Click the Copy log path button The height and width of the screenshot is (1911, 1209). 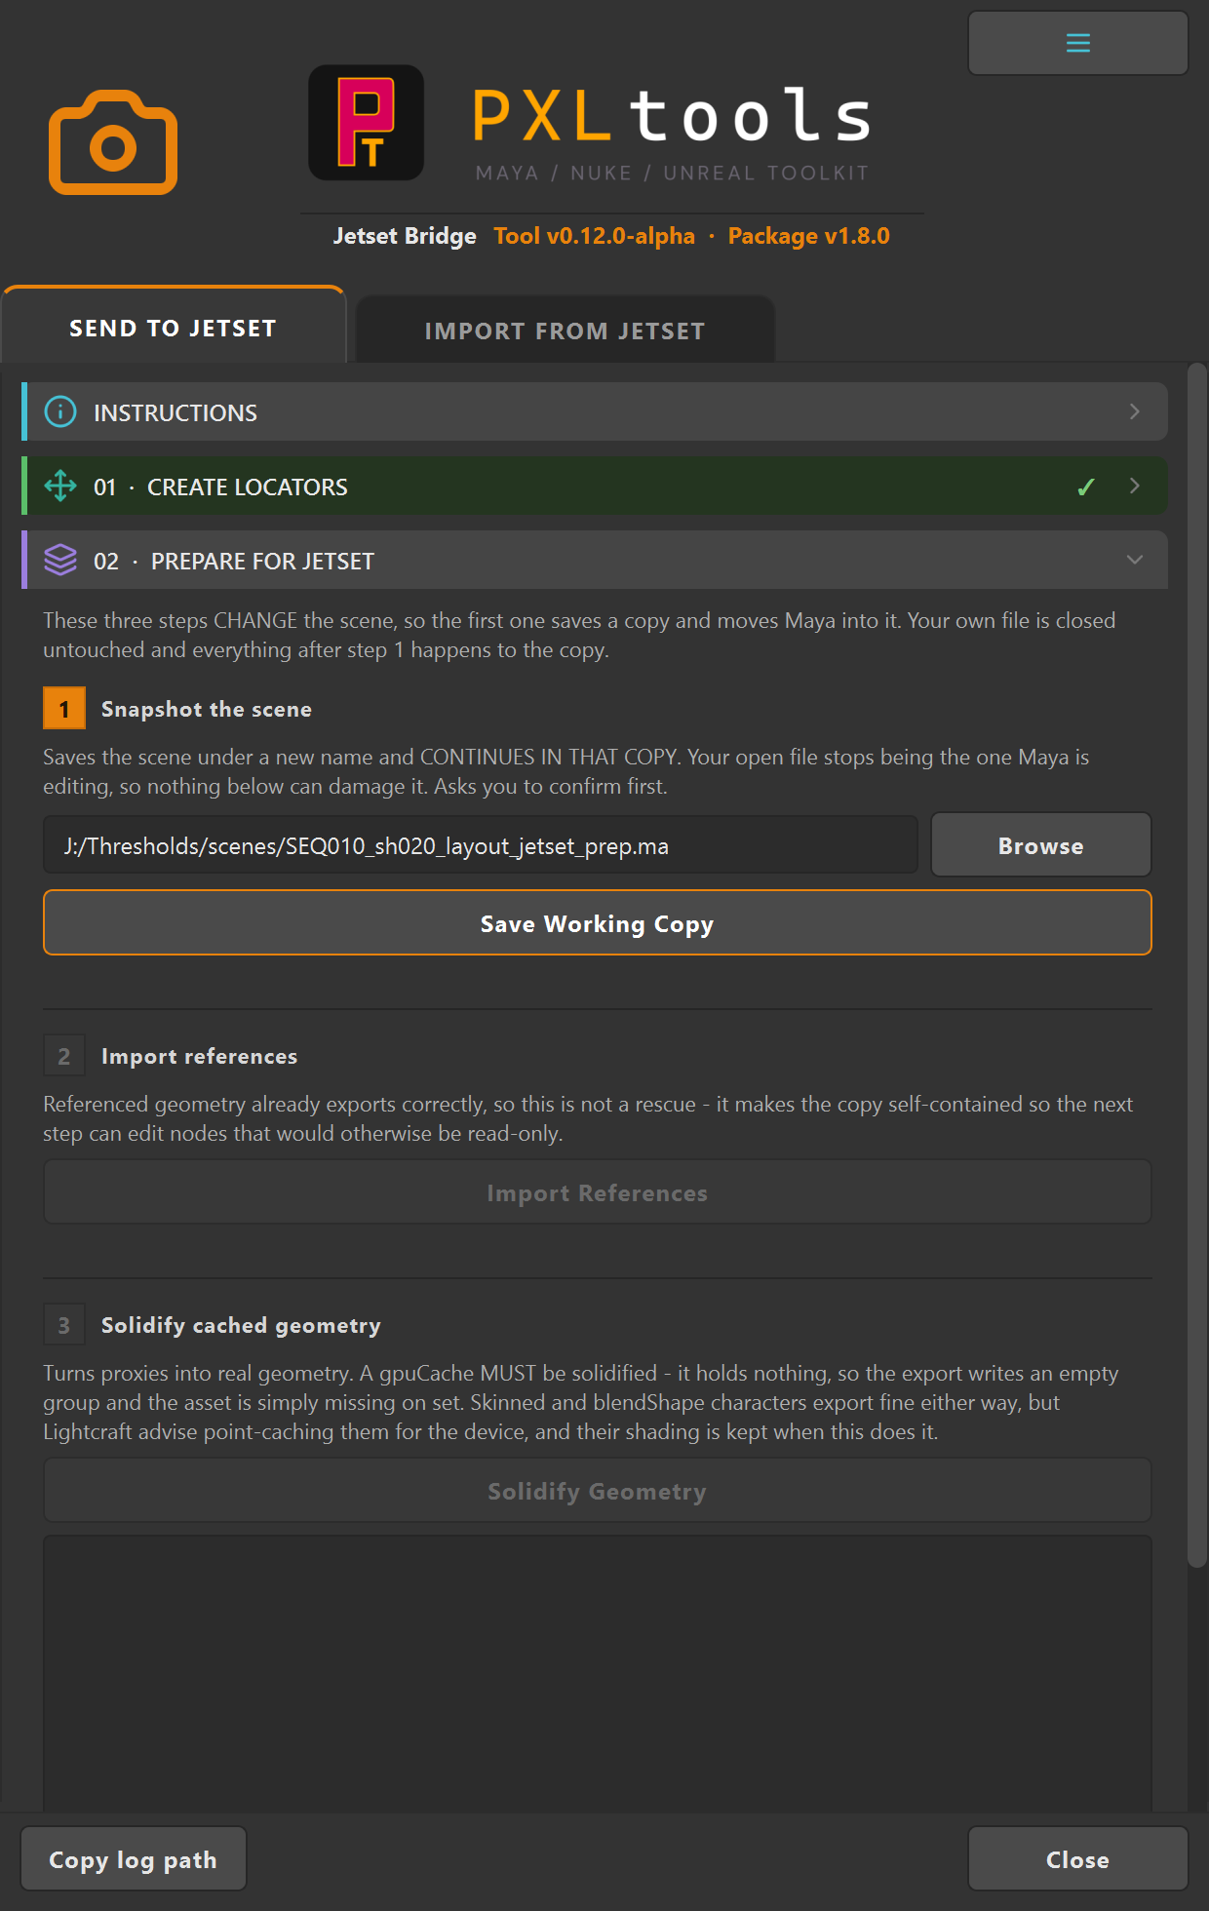[x=134, y=1859]
